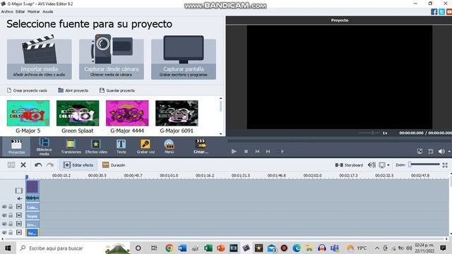The height and width of the screenshot is (254, 452).
Task: Click the next scene arrow button
Action: click(x=282, y=151)
